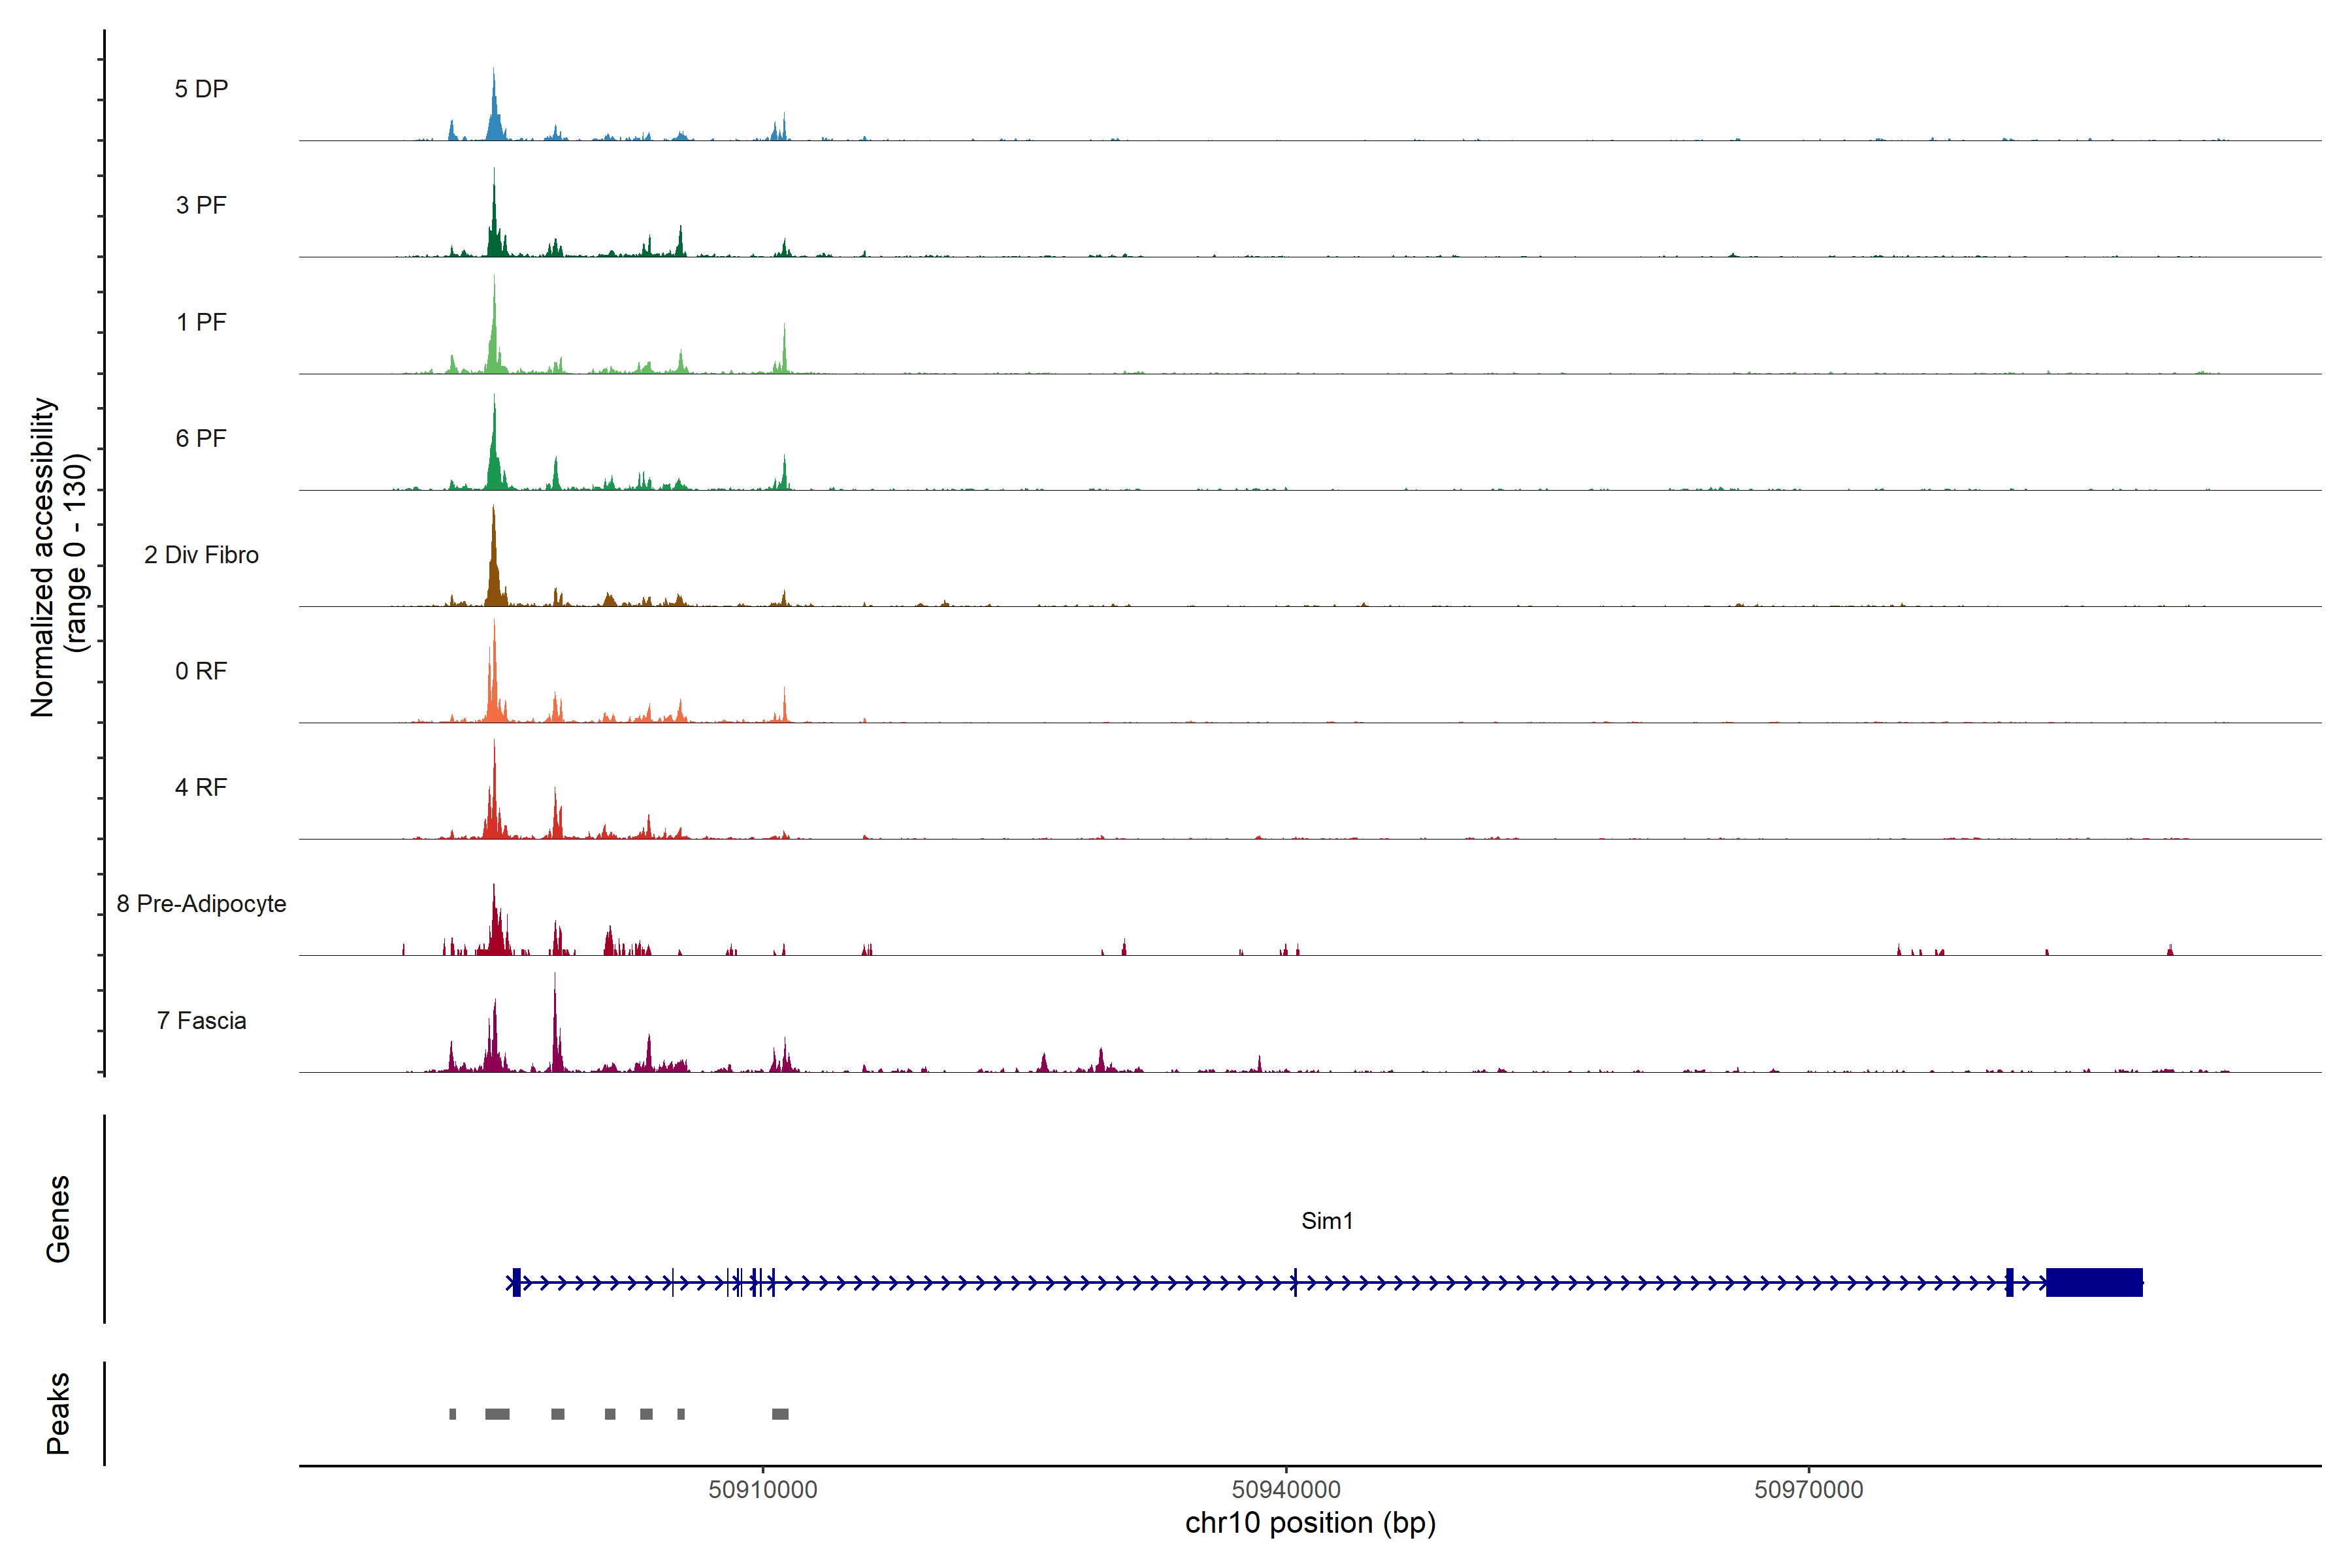Click the Sim1 first exon block
The width and height of the screenshot is (2352, 1568).
[516, 1282]
